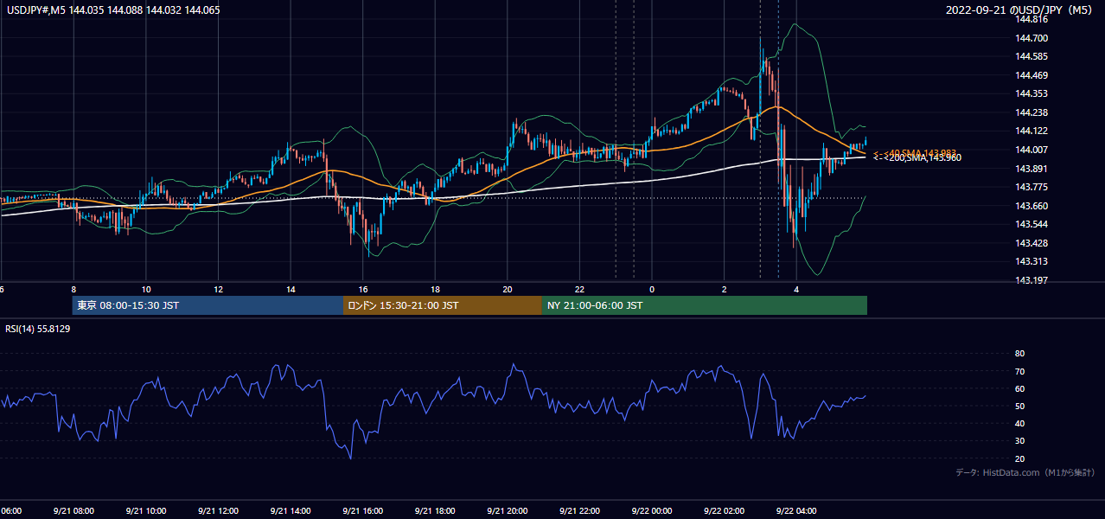This screenshot has width=1105, height=519.
Task: Click price axis label 143.428
Action: 1031,243
